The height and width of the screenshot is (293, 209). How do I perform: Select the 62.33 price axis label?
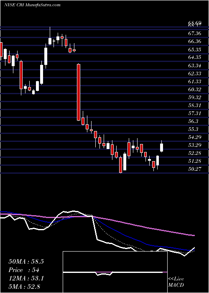[195, 73]
